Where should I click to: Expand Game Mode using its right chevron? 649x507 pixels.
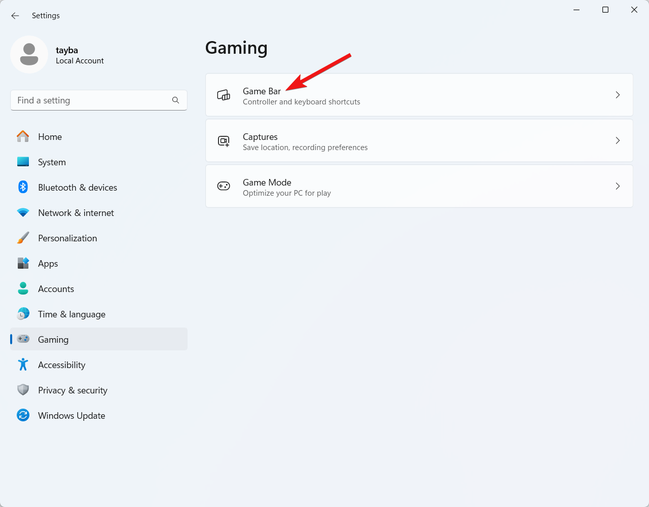click(x=618, y=186)
